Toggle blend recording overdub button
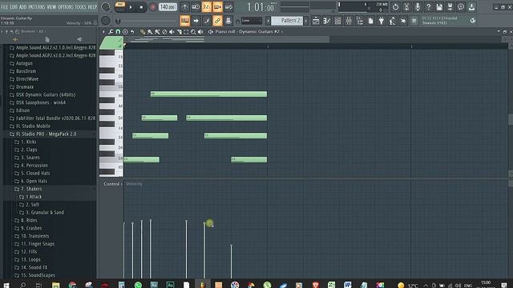 tap(217, 7)
